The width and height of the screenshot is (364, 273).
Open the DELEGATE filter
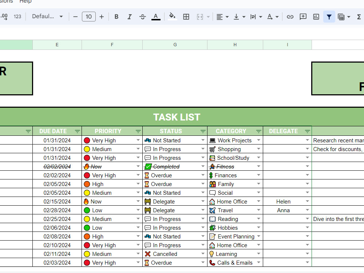(307, 131)
